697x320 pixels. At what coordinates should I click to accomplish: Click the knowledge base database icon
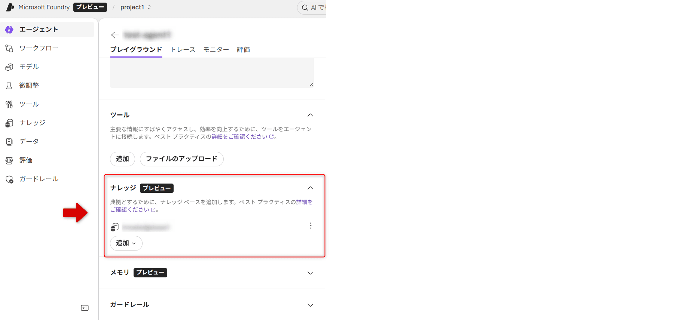pyautogui.click(x=115, y=227)
